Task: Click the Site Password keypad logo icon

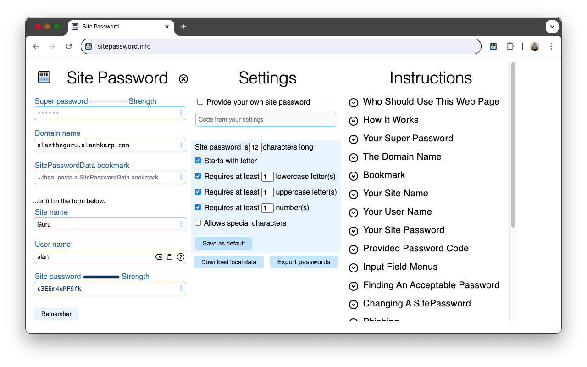Action: click(44, 77)
